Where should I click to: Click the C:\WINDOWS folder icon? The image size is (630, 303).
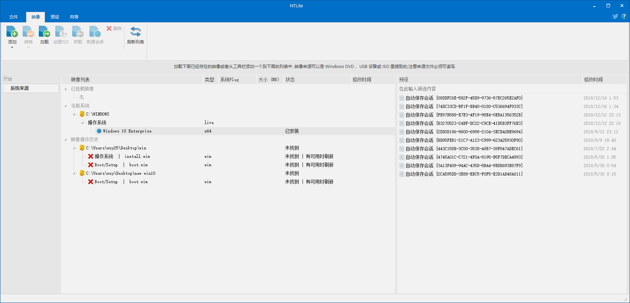tap(82, 114)
